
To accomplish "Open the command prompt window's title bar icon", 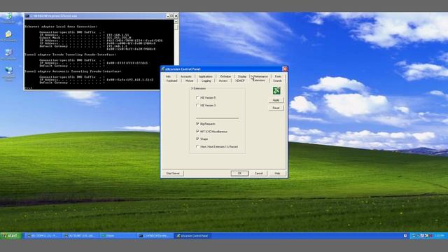I will pyautogui.click(x=27, y=15).
